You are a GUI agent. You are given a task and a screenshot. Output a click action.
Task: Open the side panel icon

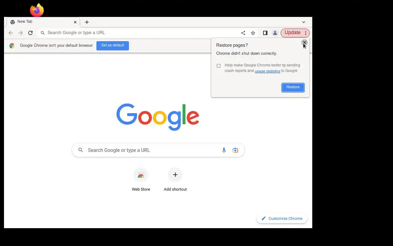point(265,33)
